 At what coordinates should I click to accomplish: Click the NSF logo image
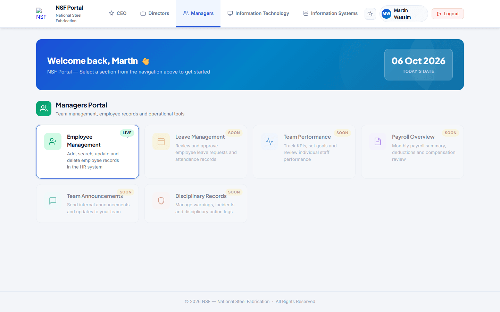(42, 14)
